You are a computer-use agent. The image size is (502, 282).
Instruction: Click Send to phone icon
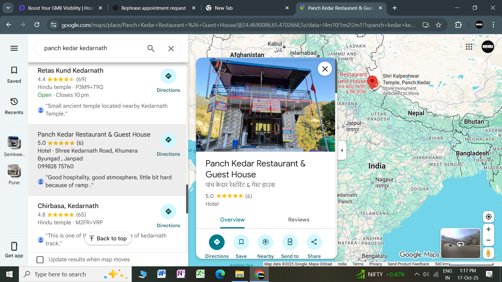(x=290, y=242)
